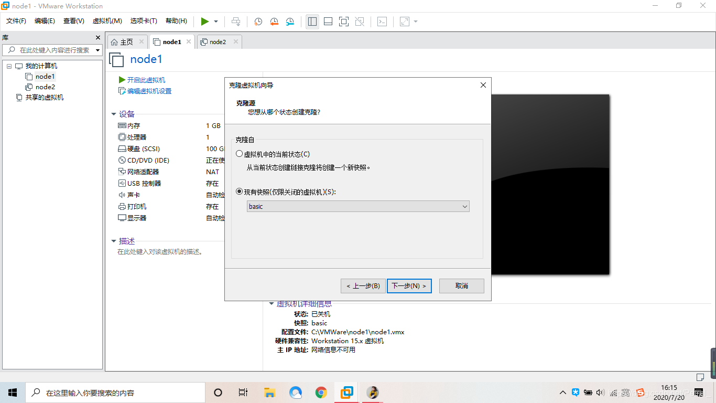Click the unity mode toolbar icon
The image size is (716, 403).
coord(360,22)
